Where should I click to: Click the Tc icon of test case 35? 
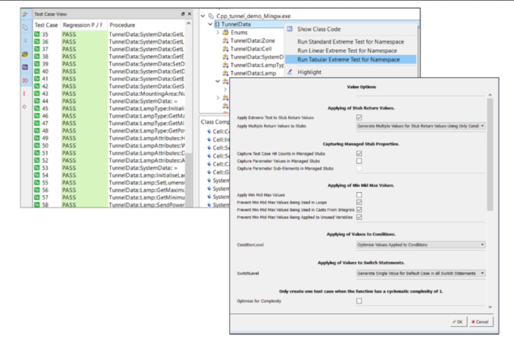tap(37, 34)
